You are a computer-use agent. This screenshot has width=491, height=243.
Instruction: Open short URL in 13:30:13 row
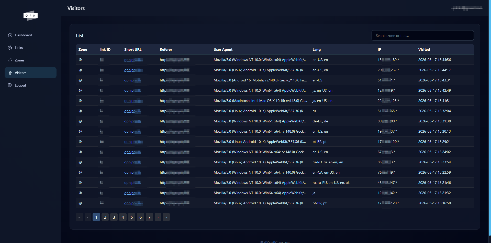coord(133,131)
